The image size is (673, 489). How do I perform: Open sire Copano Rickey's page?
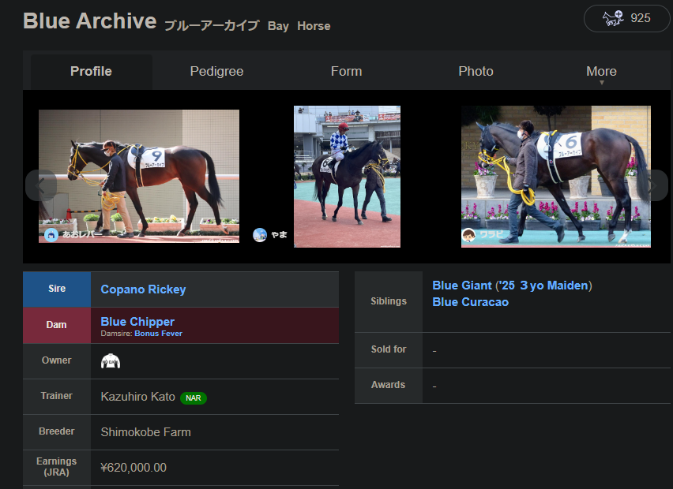pyautogui.click(x=143, y=289)
